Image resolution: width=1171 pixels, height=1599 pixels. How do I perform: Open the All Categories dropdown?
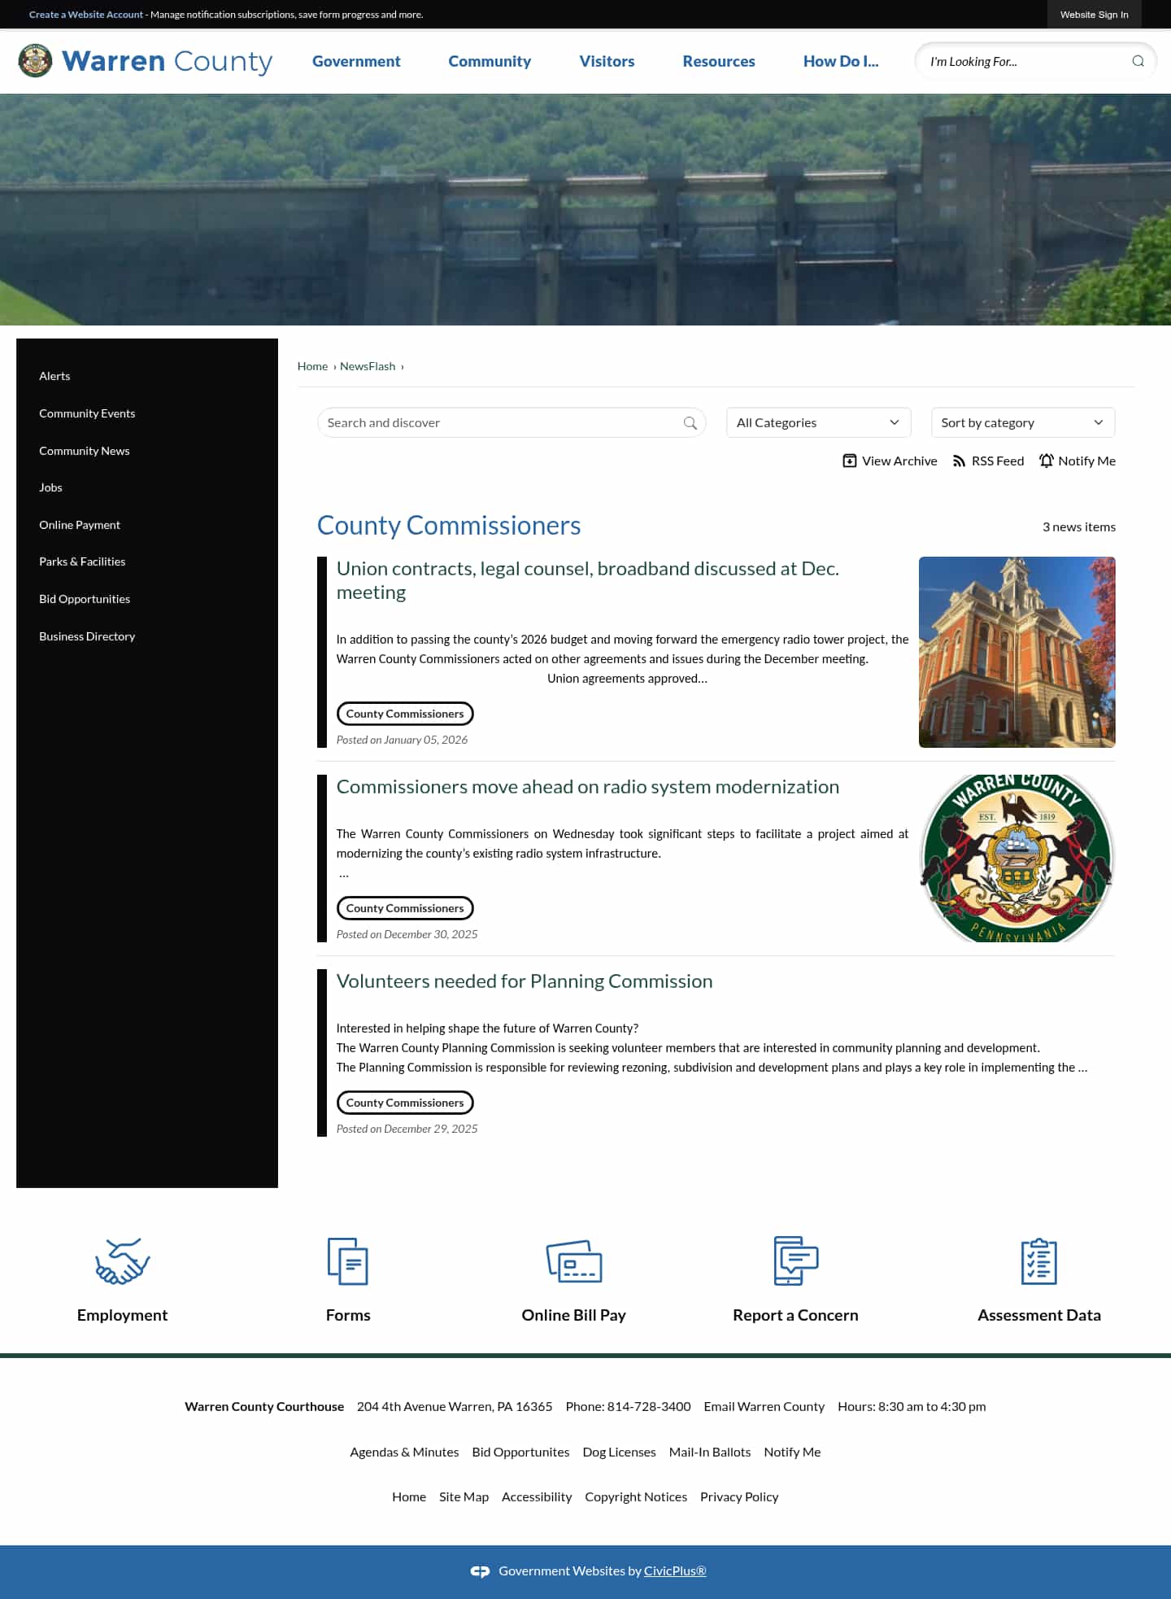point(818,422)
